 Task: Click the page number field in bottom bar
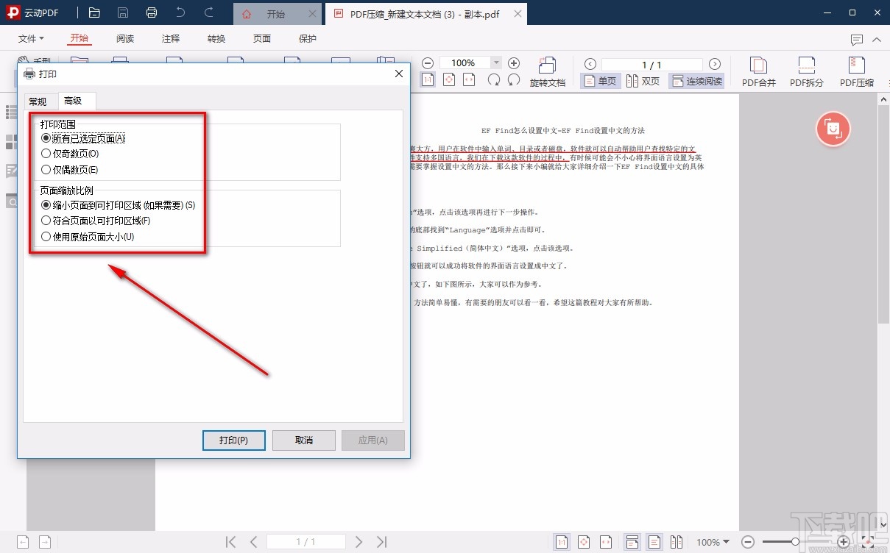point(306,542)
